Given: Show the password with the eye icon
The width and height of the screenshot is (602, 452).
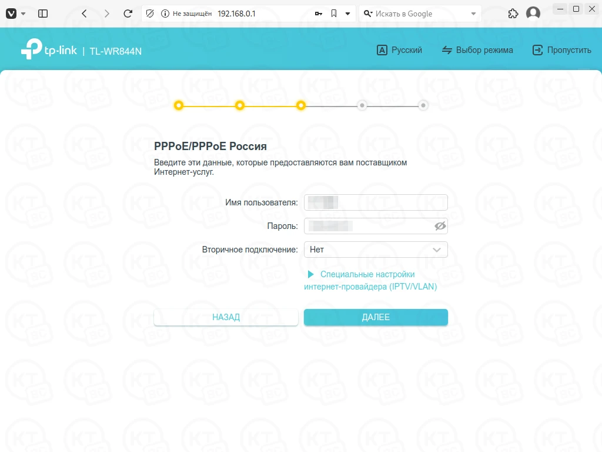Looking at the screenshot, I should tap(440, 226).
